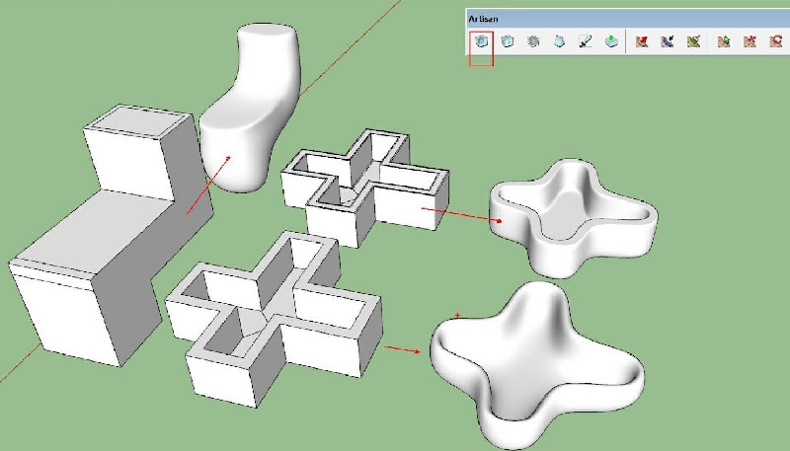The image size is (790, 451).
Task: Select the large hollow cross-shaped box
Action: pyautogui.click(x=275, y=319)
